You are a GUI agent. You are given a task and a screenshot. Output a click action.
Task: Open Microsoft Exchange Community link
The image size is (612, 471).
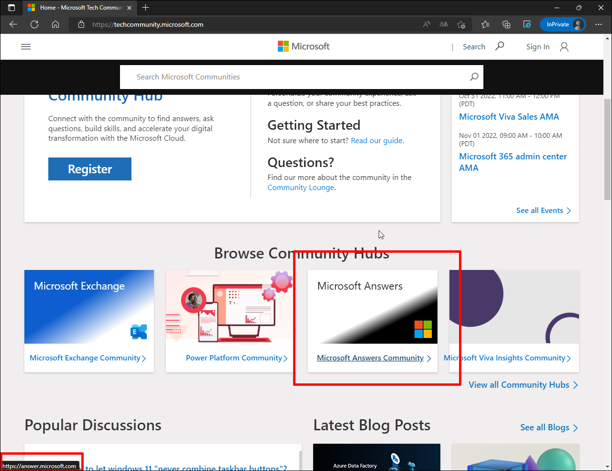pyautogui.click(x=87, y=358)
